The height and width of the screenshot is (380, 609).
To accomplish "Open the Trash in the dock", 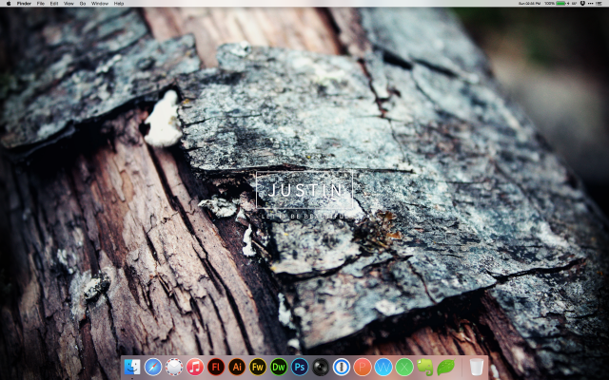I will pyautogui.click(x=477, y=367).
